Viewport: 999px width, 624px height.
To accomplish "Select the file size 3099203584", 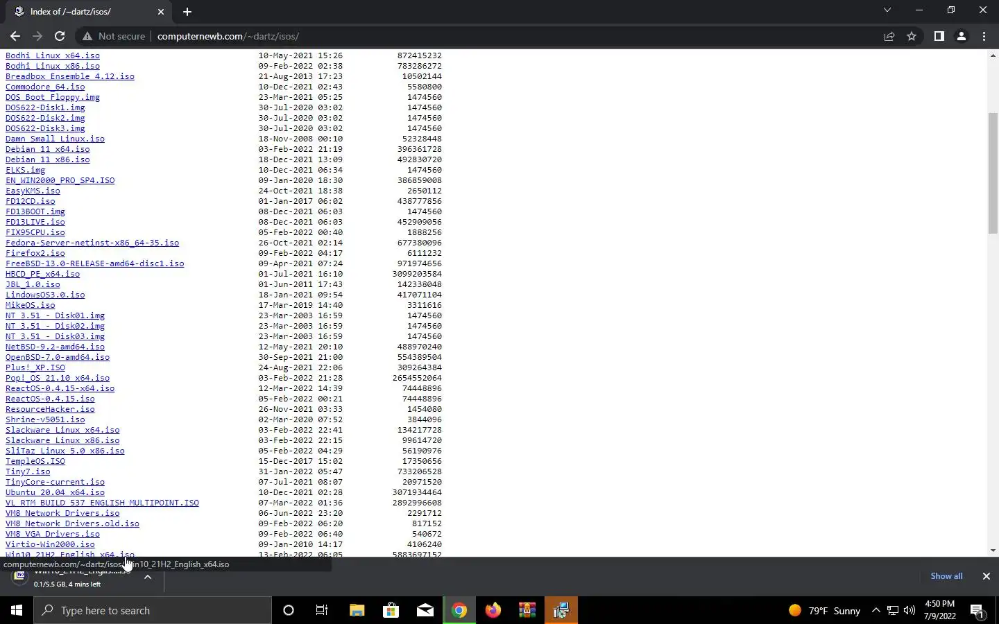I will click(417, 274).
